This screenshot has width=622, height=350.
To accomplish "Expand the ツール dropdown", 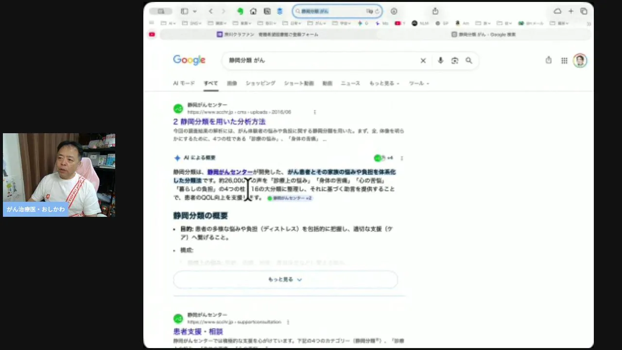I will pos(419,83).
